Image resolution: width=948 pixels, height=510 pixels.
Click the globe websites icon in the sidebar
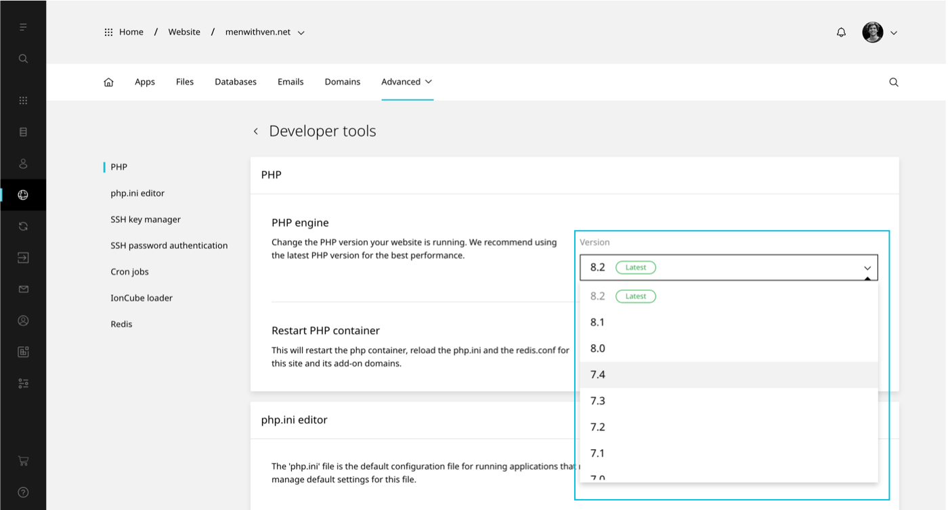[x=23, y=195]
